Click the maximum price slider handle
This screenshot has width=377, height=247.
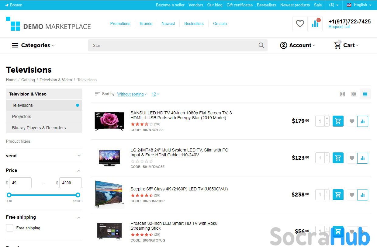pyautogui.click(x=78, y=195)
